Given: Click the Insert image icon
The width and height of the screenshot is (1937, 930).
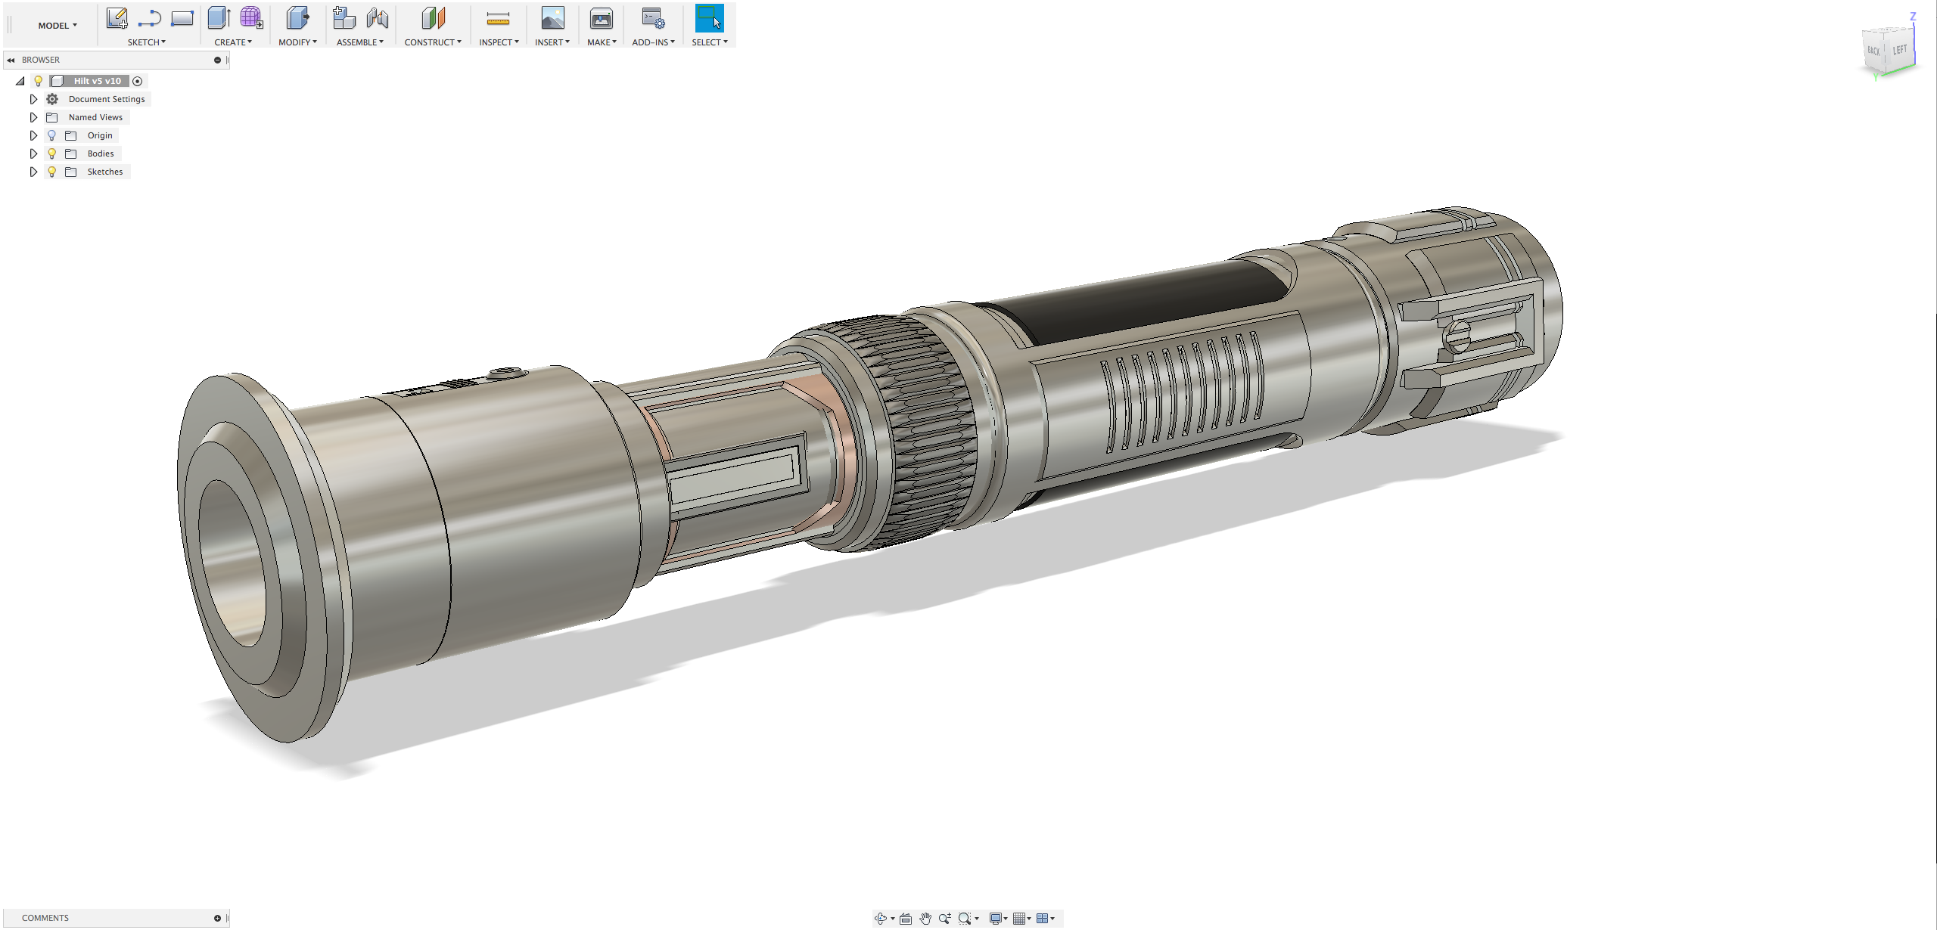Looking at the screenshot, I should pyautogui.click(x=552, y=18).
